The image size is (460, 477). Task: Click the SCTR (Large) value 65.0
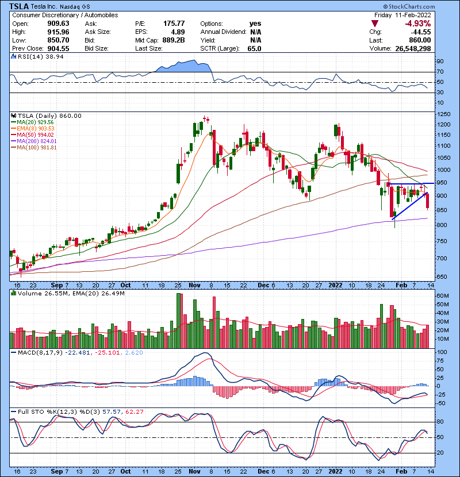coord(254,49)
